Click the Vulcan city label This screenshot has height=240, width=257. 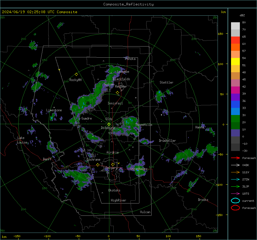tap(145, 212)
